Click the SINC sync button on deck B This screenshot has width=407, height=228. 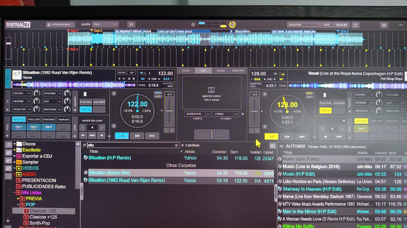[302, 137]
